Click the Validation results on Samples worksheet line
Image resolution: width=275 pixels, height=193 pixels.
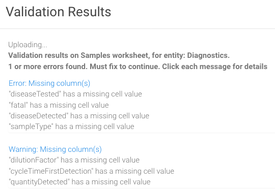pyautogui.click(x=119, y=55)
